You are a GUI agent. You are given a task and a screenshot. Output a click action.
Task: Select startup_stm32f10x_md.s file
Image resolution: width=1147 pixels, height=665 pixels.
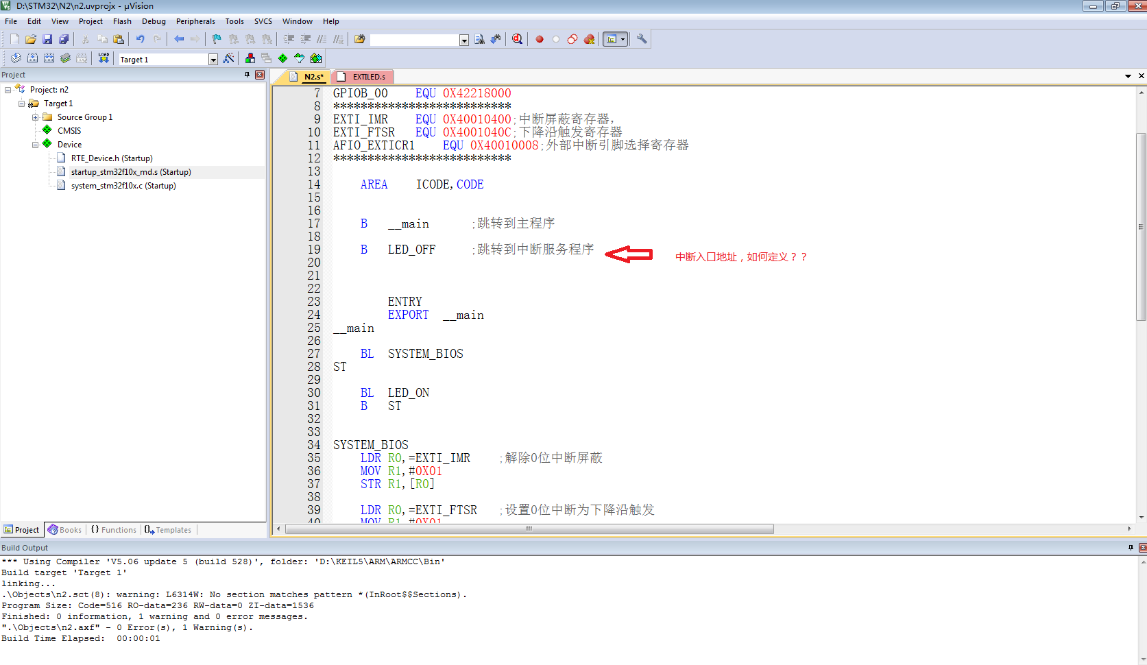(x=131, y=172)
